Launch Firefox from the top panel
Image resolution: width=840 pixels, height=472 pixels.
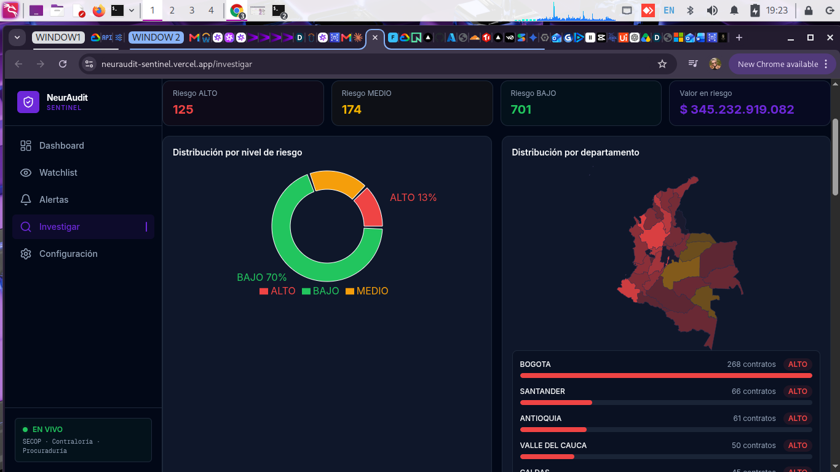tap(98, 10)
